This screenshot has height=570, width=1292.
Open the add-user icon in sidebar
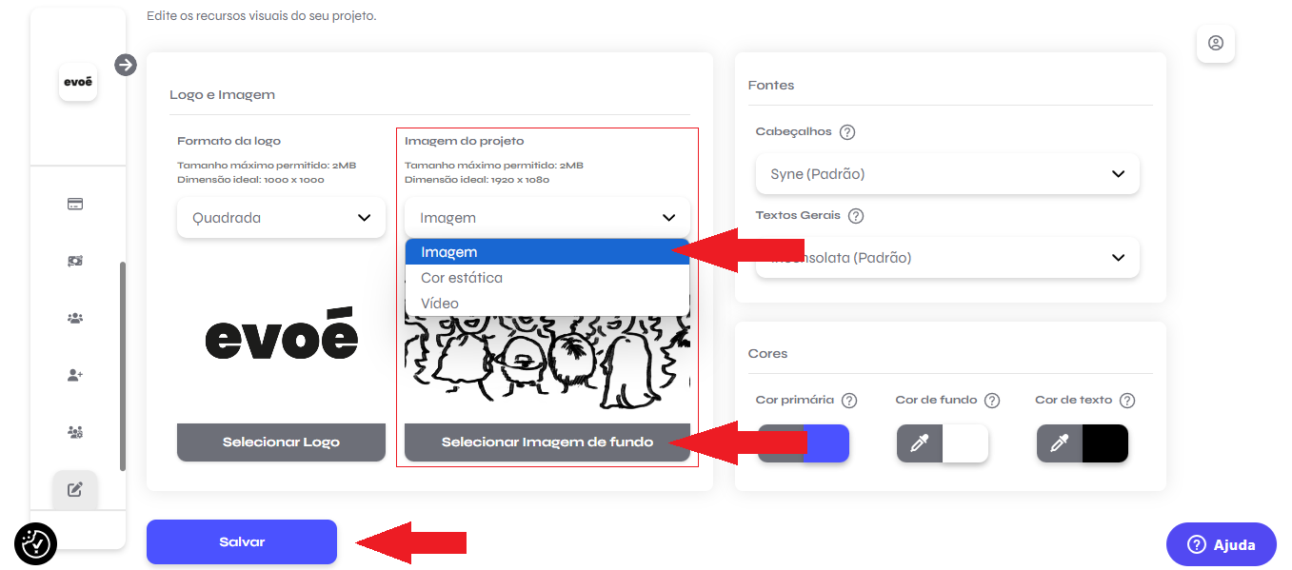75,375
